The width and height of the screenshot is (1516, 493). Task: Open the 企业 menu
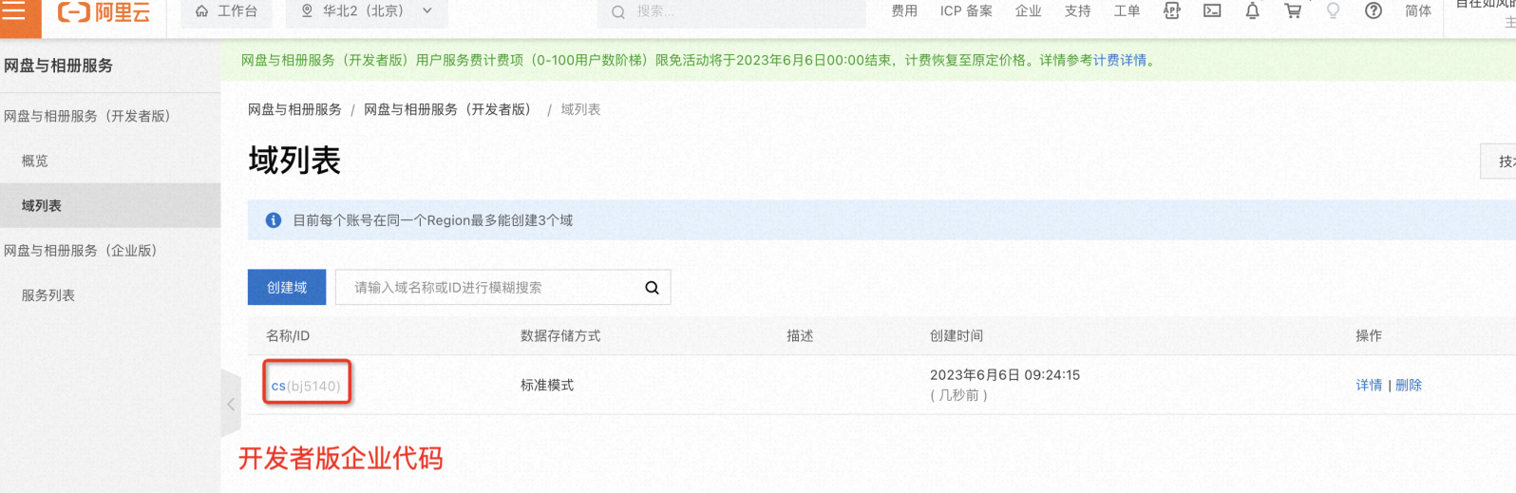click(x=1028, y=11)
